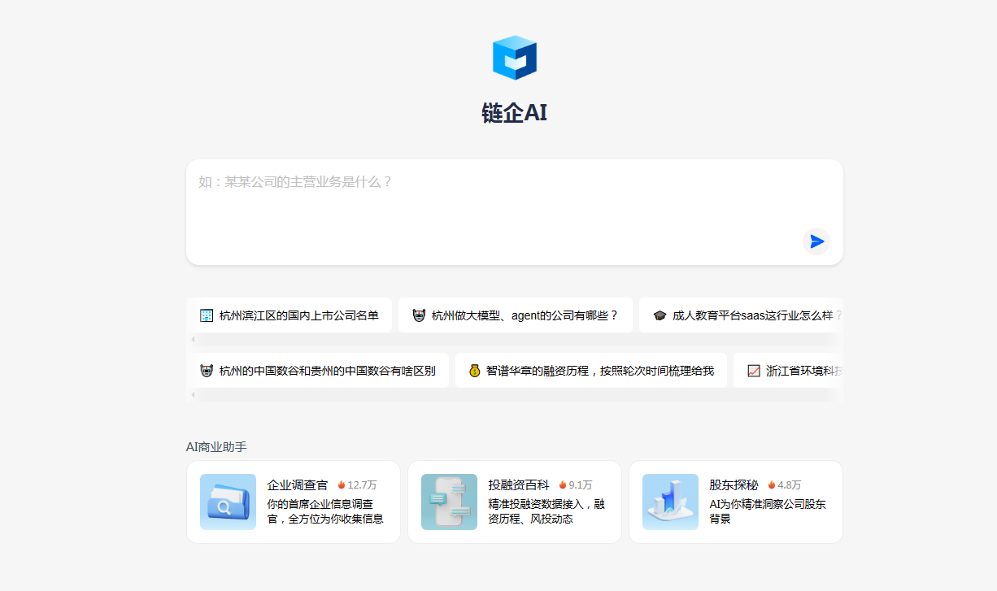Click the blue cube 链企AI logo
The height and width of the screenshot is (591, 997).
(x=515, y=58)
